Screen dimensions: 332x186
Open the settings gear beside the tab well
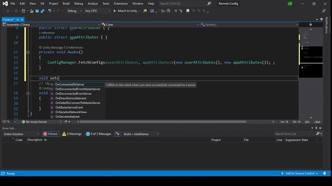pos(322,19)
